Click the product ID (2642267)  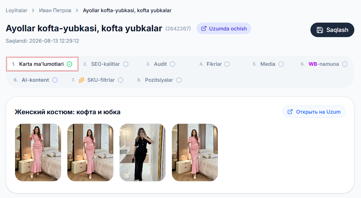pos(178,29)
